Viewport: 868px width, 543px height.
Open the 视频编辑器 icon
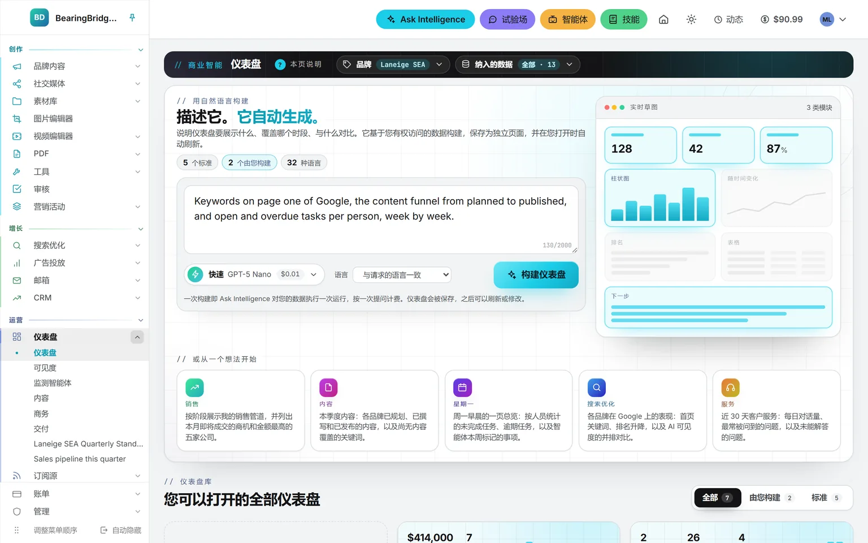pyautogui.click(x=17, y=136)
